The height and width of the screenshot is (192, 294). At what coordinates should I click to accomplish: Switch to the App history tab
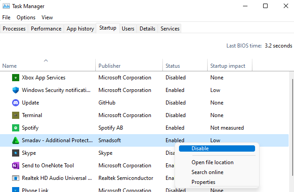(x=80, y=29)
